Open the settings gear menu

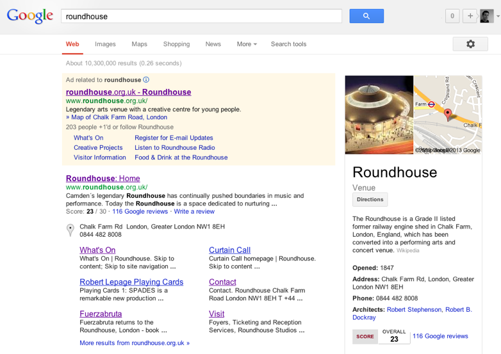click(x=470, y=44)
